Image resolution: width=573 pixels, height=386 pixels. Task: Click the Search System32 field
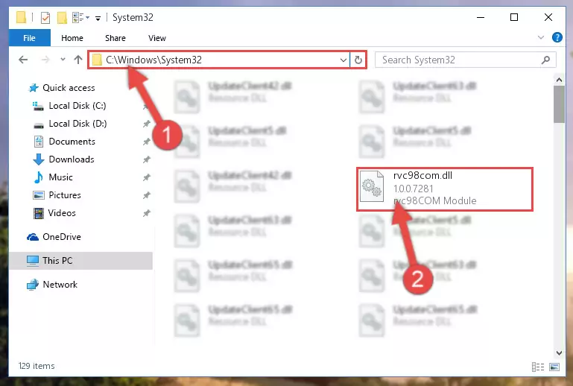(x=465, y=60)
